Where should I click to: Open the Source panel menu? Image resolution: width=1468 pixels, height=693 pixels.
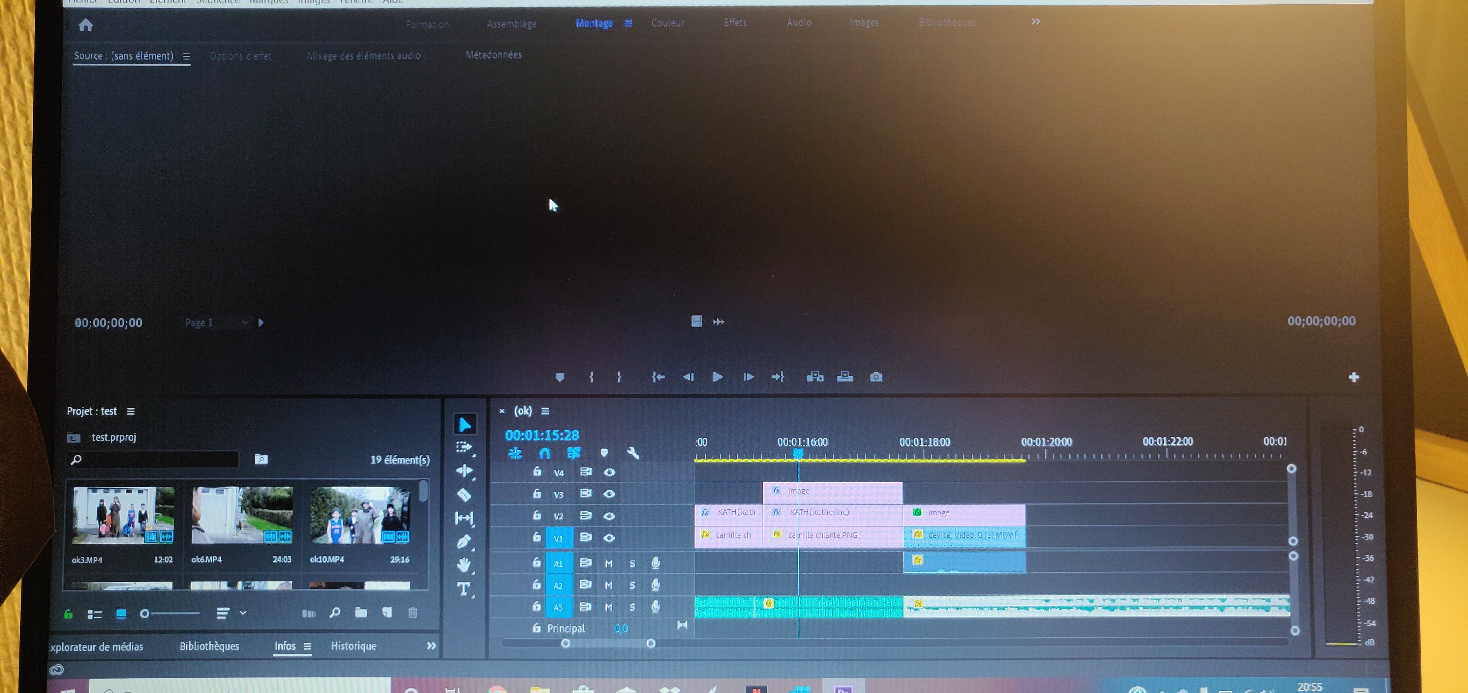(186, 56)
